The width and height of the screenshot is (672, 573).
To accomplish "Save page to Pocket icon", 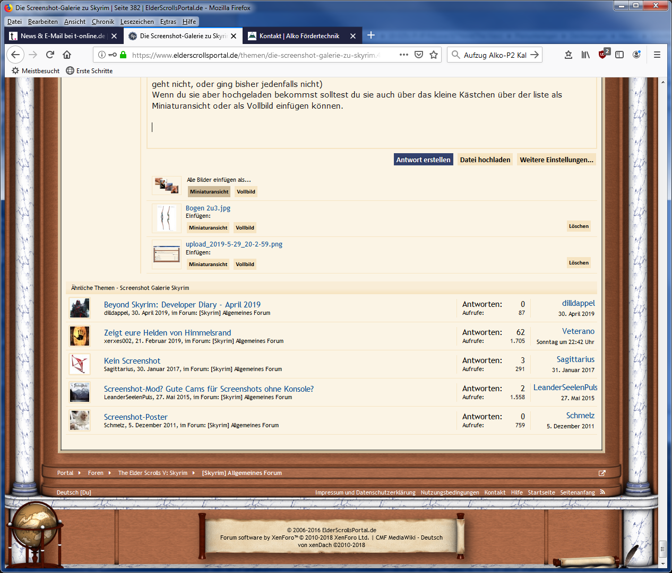I will [419, 55].
